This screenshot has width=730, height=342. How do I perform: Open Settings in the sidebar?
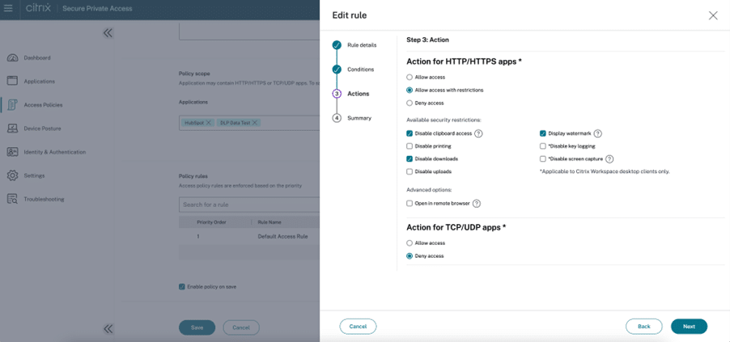[35, 176]
